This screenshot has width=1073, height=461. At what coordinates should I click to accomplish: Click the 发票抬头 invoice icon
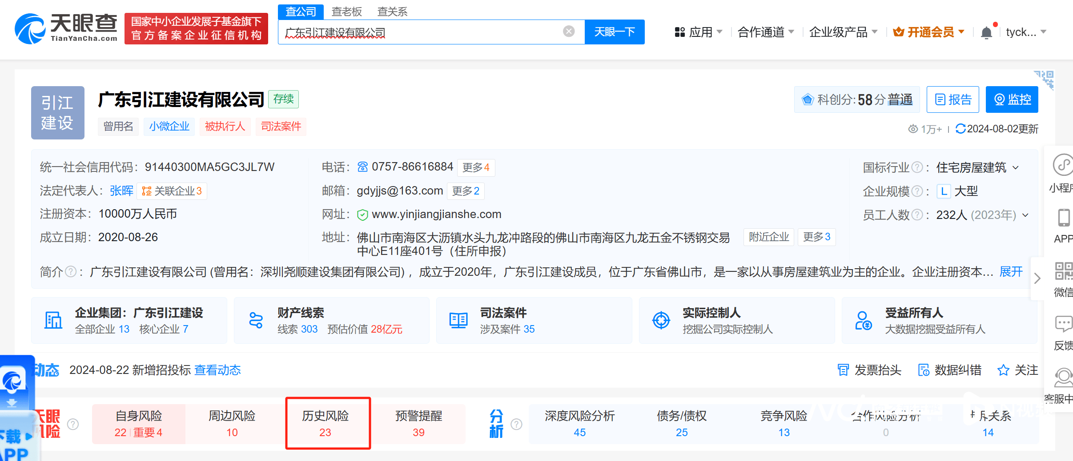pyautogui.click(x=843, y=370)
